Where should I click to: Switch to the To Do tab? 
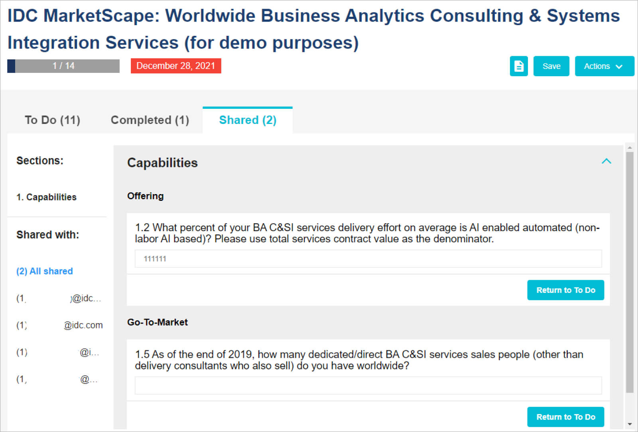[52, 120]
